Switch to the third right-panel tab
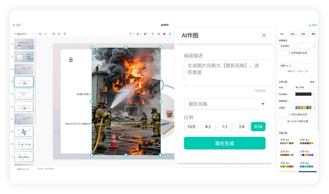Image resolution: width=329 pixels, height=194 pixels. pos(303,34)
